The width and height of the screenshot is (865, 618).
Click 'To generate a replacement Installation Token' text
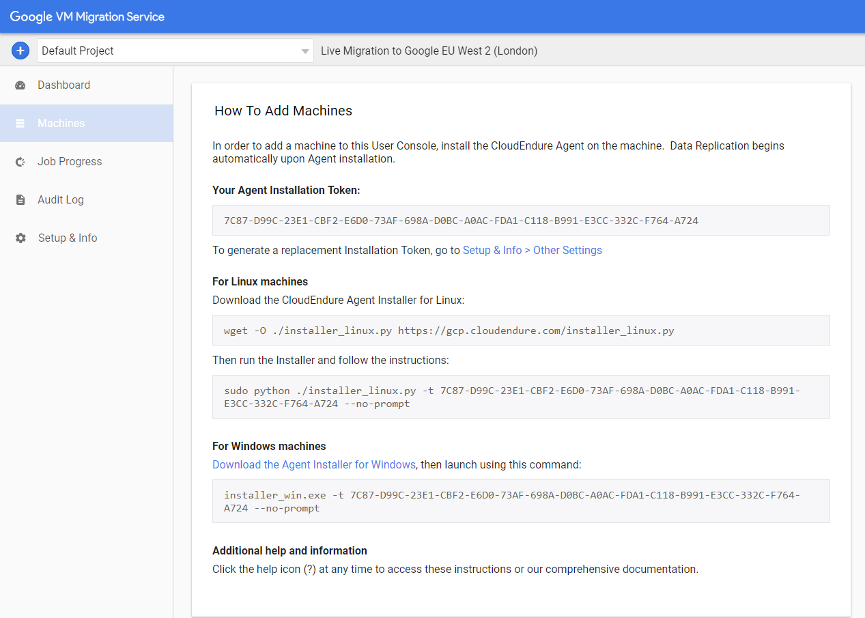pos(321,251)
